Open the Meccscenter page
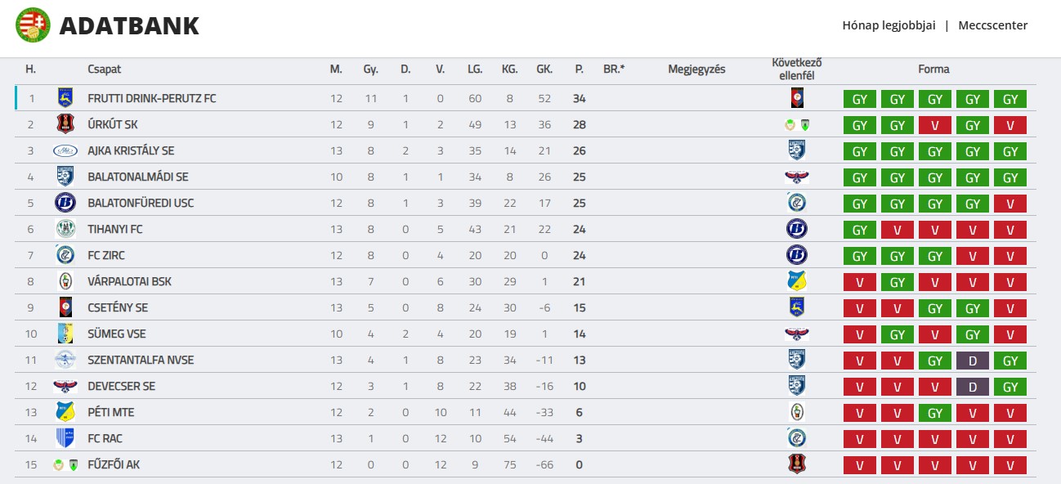The width and height of the screenshot is (1061, 484). (x=992, y=25)
